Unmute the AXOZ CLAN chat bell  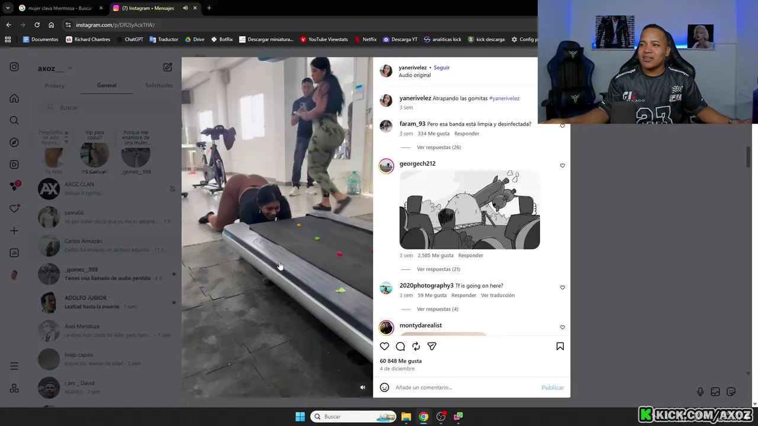point(172,189)
